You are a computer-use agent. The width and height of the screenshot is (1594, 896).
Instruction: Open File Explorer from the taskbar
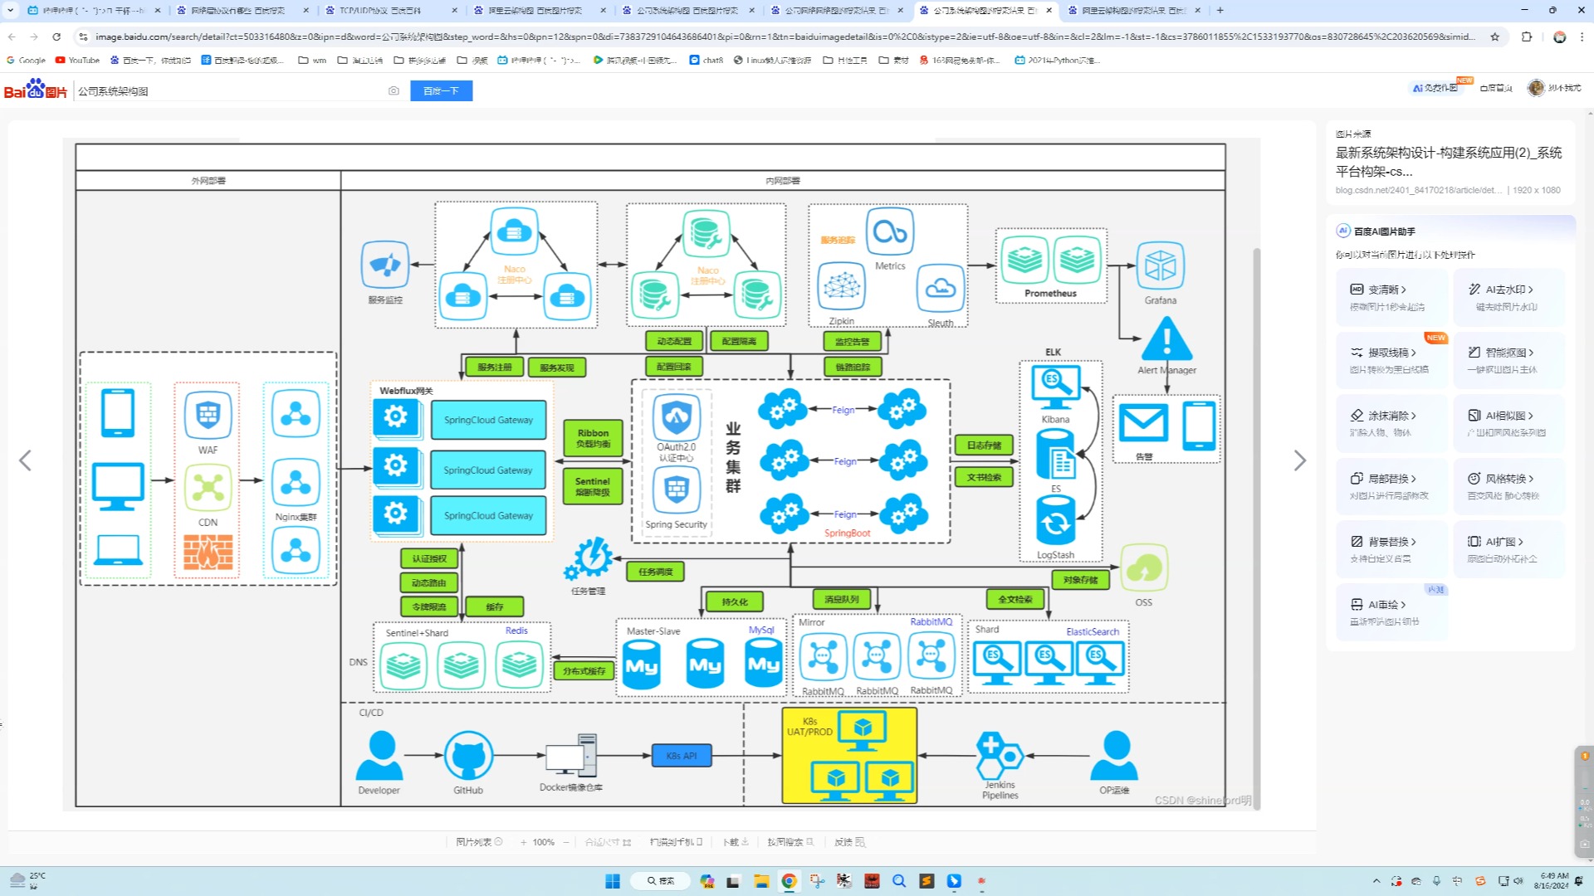[x=760, y=881]
